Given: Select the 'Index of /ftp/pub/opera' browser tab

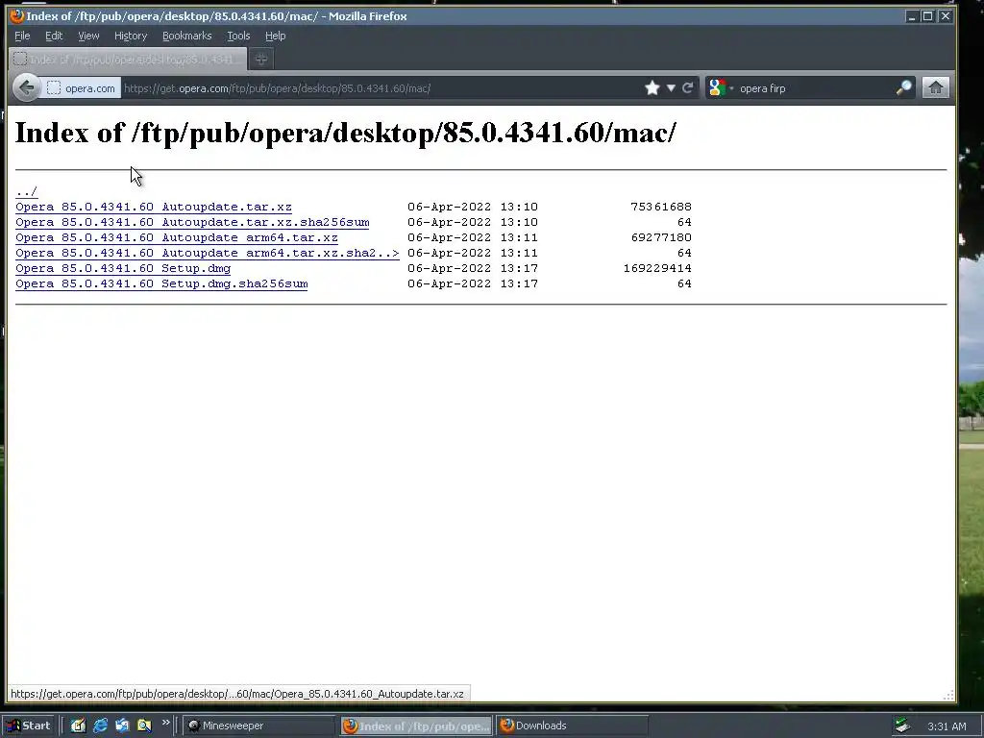Looking at the screenshot, I should point(128,59).
